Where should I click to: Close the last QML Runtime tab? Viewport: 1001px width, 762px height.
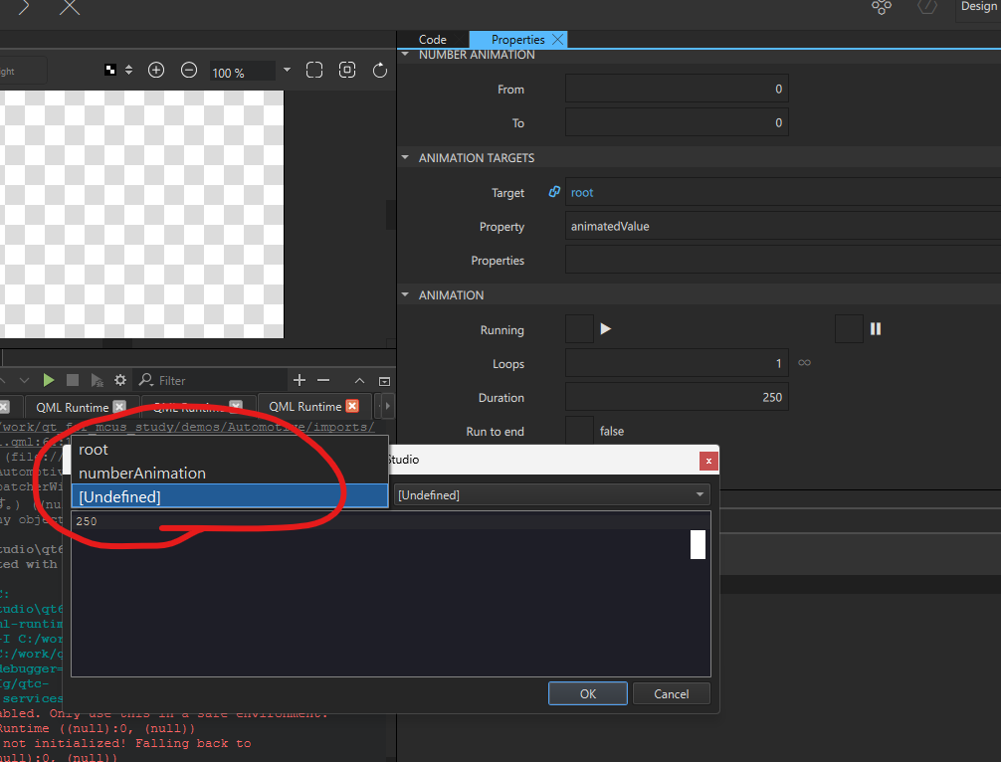(352, 406)
